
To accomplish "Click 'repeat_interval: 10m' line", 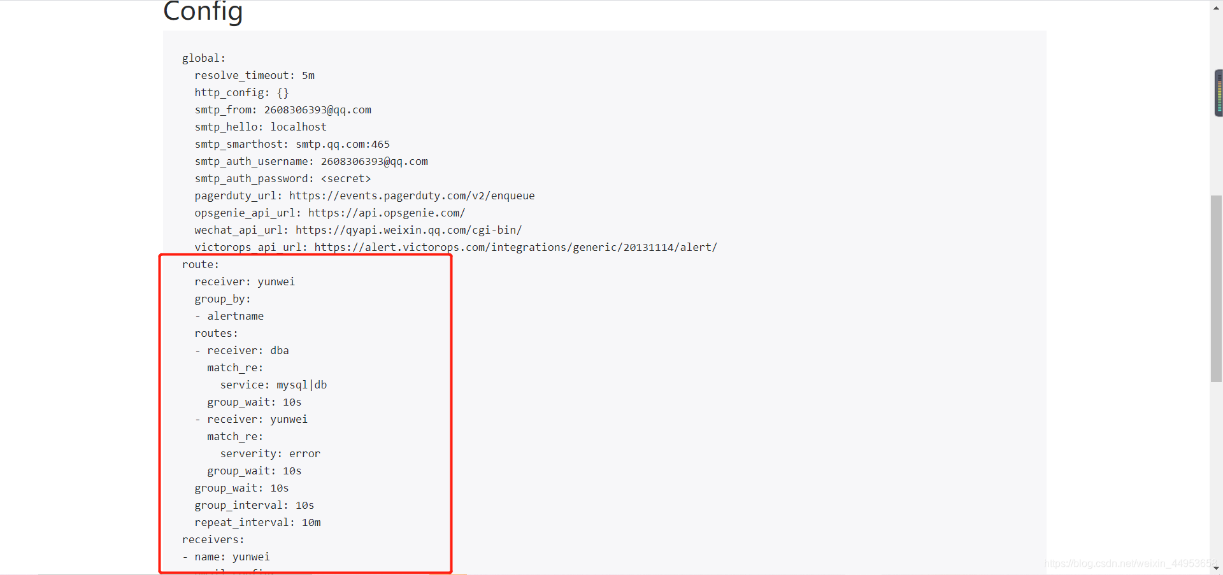I will click(x=258, y=522).
